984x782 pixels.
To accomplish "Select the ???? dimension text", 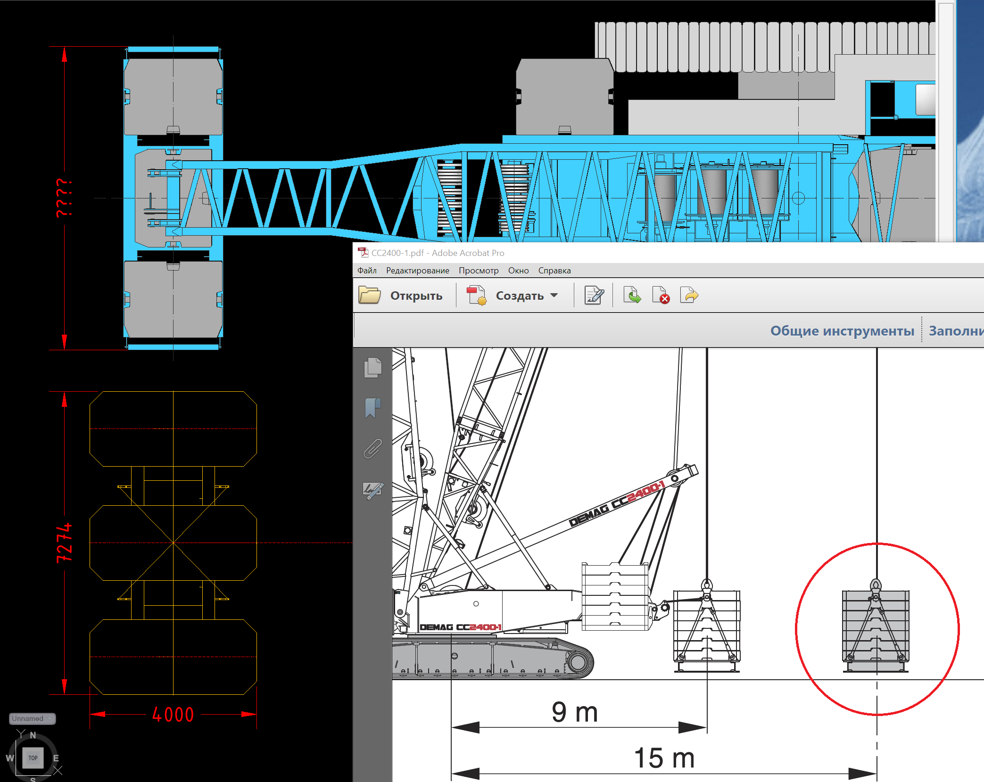I will 65,198.
